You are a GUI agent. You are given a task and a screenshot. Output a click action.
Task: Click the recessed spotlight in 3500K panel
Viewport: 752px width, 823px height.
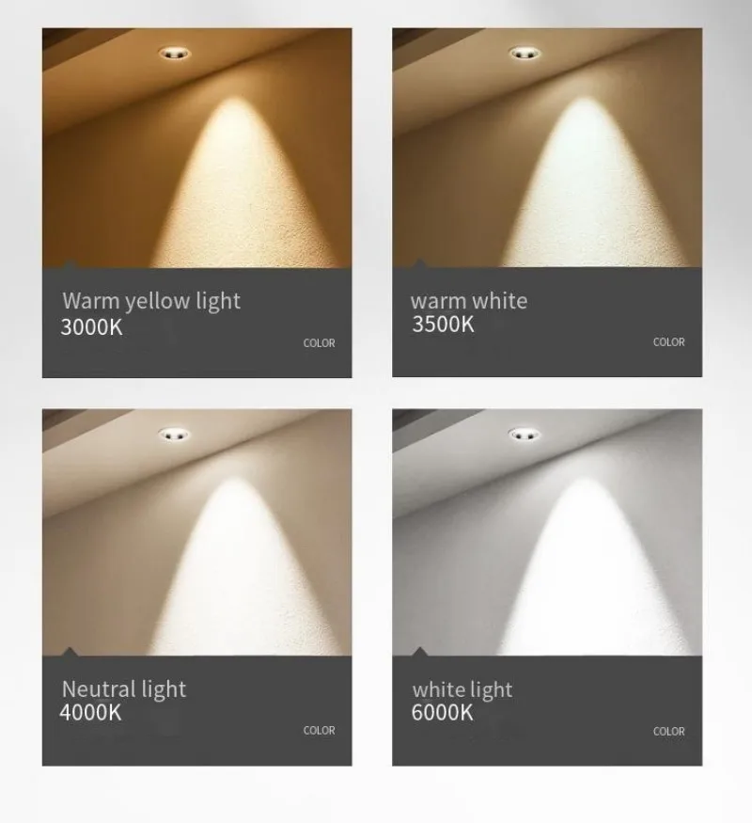coord(525,53)
